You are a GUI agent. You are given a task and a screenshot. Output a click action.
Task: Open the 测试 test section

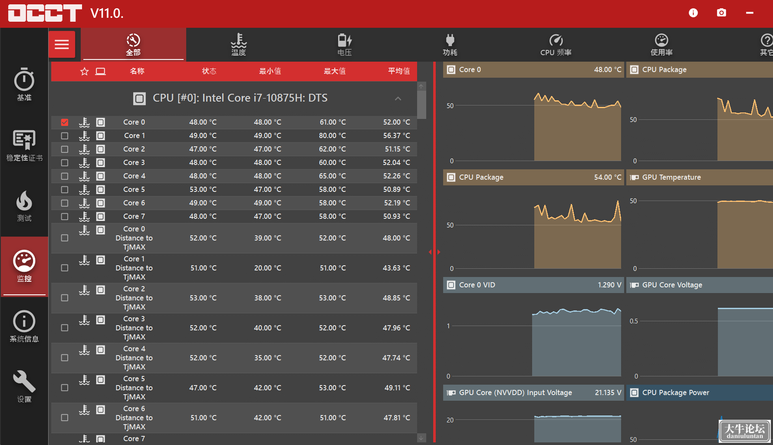(x=24, y=206)
